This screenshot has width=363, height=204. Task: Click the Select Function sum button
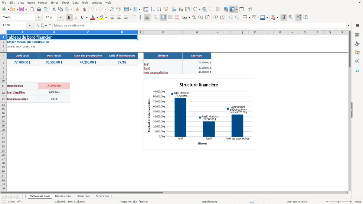(42, 26)
